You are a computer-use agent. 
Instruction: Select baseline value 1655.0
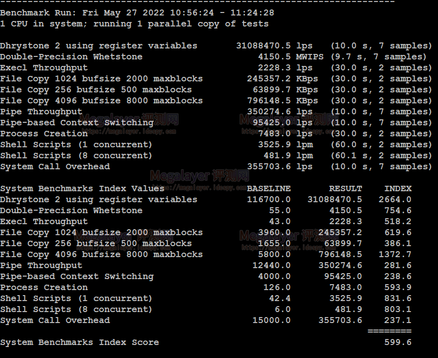pyautogui.click(x=274, y=243)
